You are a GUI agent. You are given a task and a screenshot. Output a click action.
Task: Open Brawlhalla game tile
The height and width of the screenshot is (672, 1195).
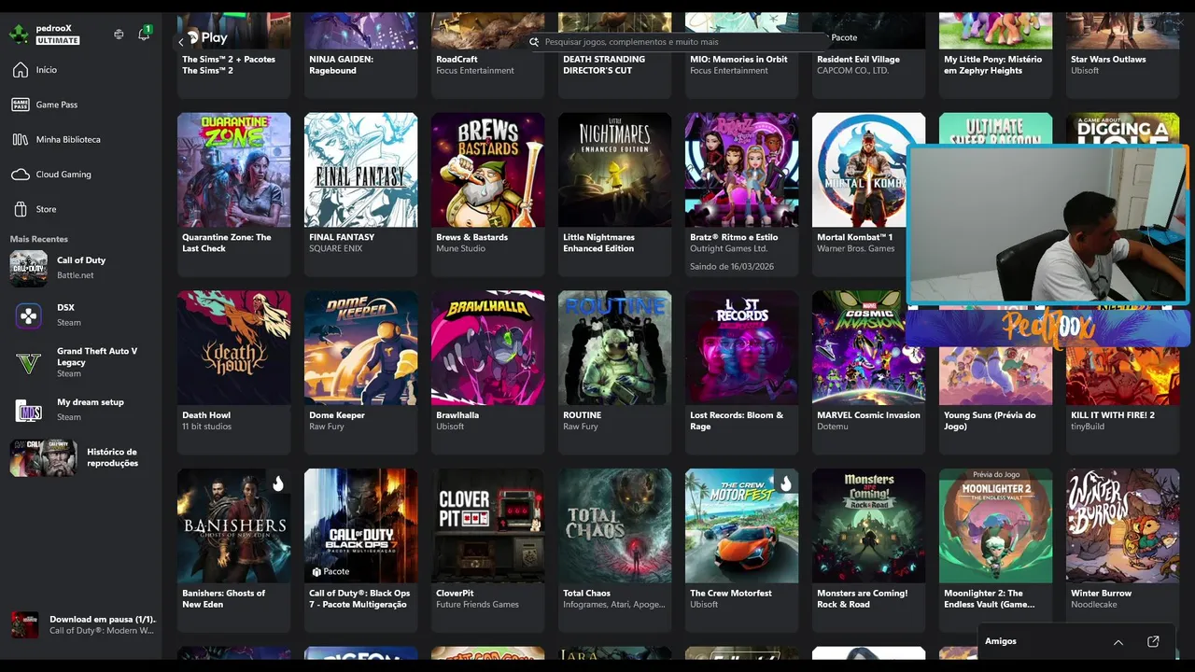pyautogui.click(x=488, y=371)
